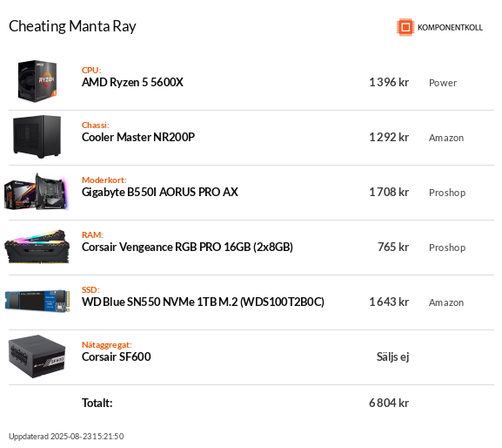Open the AMD Ryzen 5 5600X product link
Image resolution: width=502 pixels, height=448 pixels.
(132, 83)
